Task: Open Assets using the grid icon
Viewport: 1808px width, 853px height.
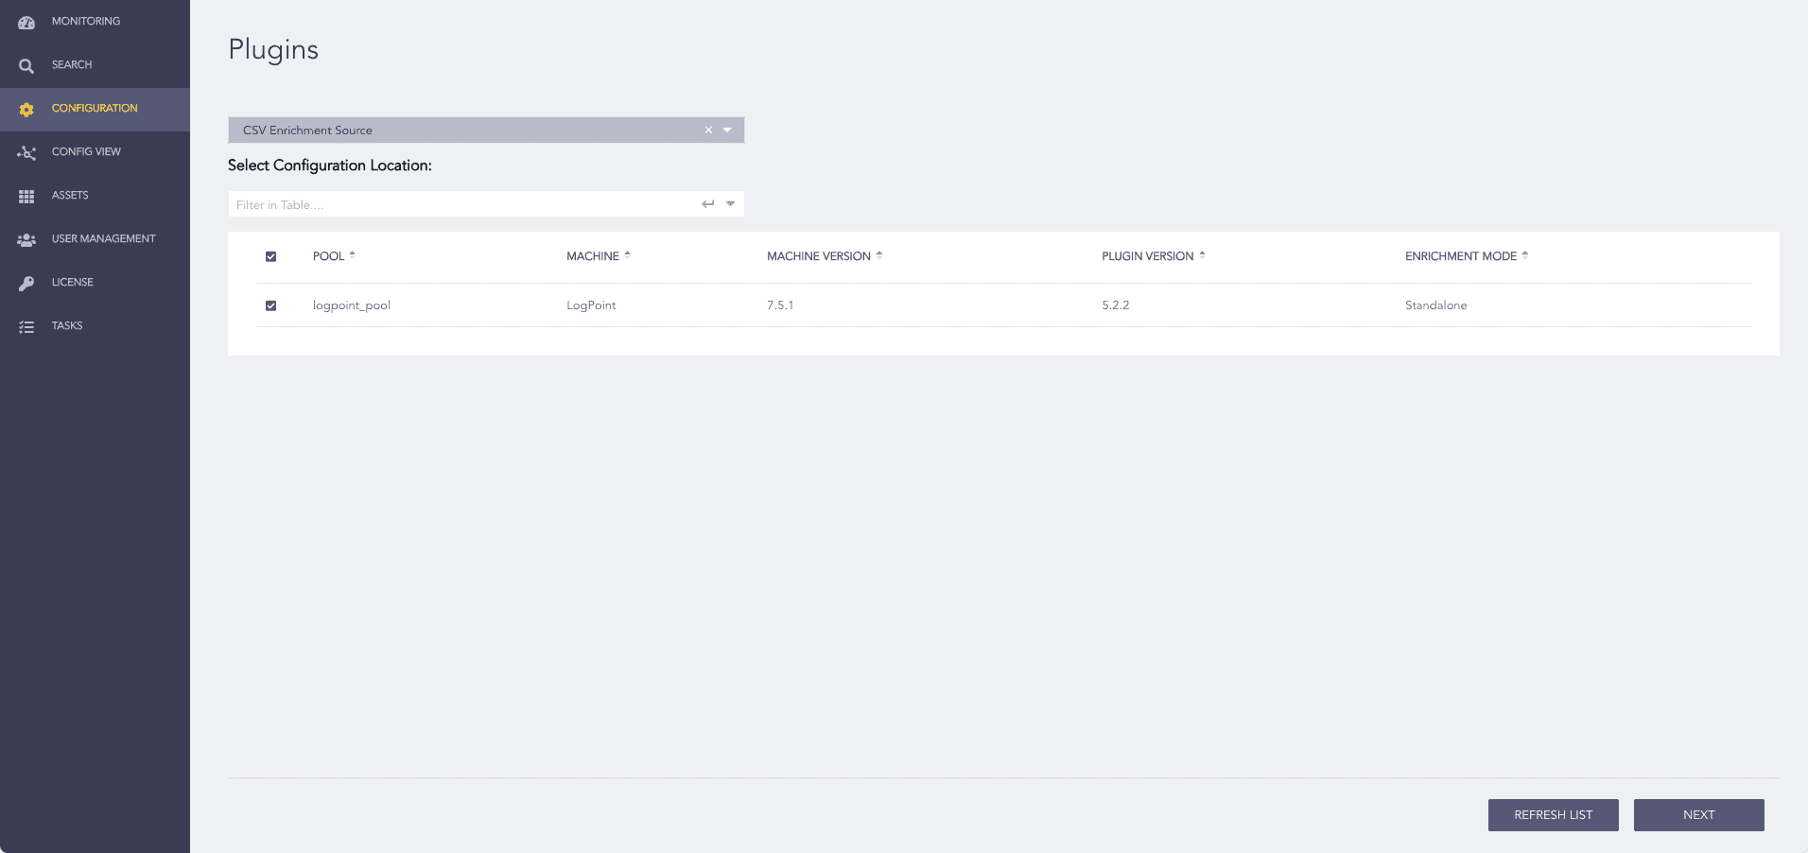Action: (x=26, y=195)
